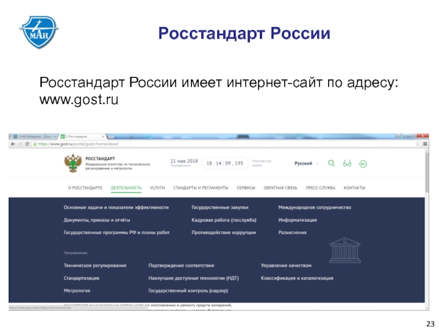Click 'Основные задачи и показатели эффективности' link

(116, 208)
